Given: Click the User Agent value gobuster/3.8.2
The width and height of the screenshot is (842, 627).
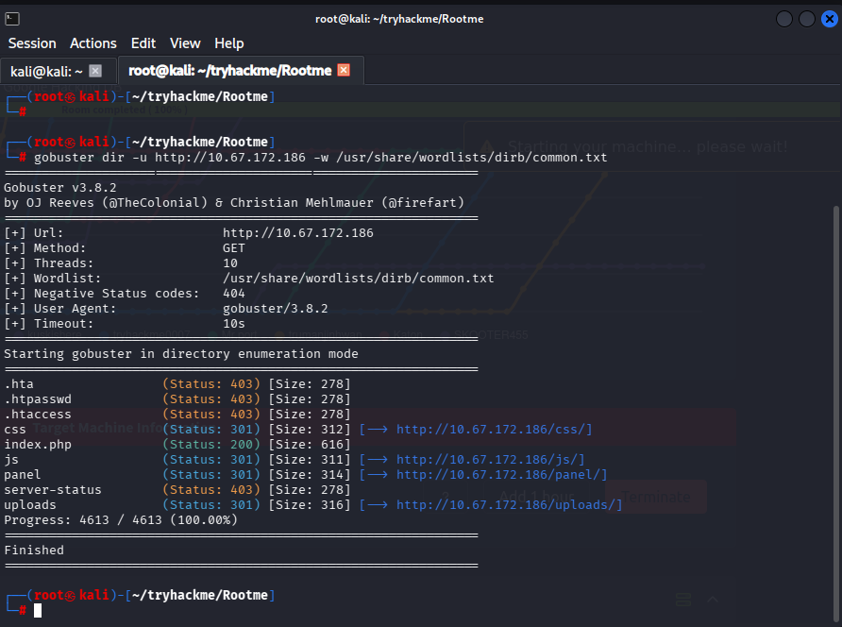Looking at the screenshot, I should (275, 308).
